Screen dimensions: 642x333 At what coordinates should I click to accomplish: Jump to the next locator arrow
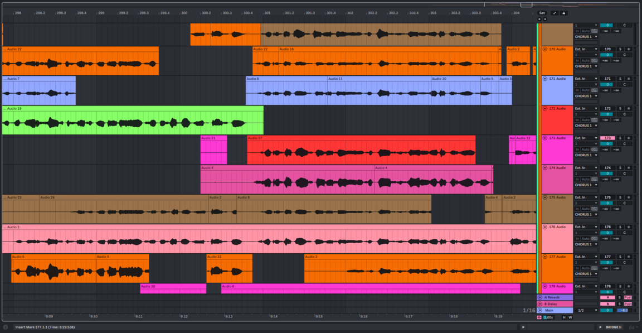pyautogui.click(x=544, y=19)
